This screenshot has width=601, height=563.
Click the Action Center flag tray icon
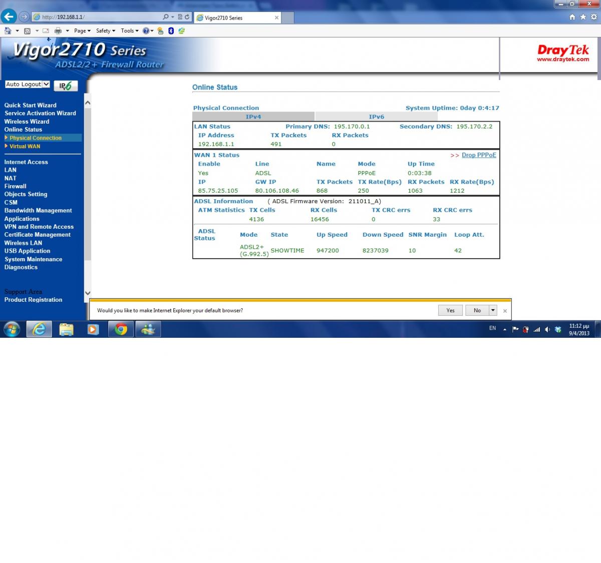[515, 329]
